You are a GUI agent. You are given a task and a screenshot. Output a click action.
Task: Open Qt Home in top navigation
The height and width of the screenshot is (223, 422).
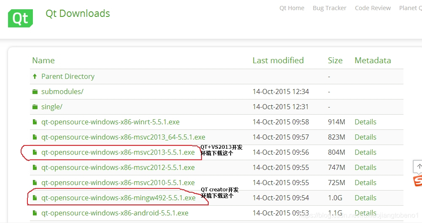(x=292, y=8)
